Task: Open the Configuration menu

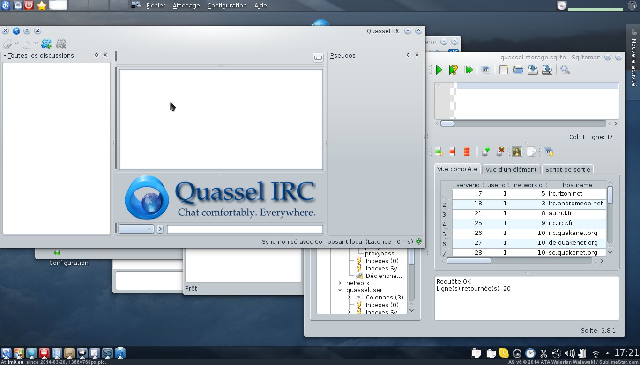Action: click(227, 6)
